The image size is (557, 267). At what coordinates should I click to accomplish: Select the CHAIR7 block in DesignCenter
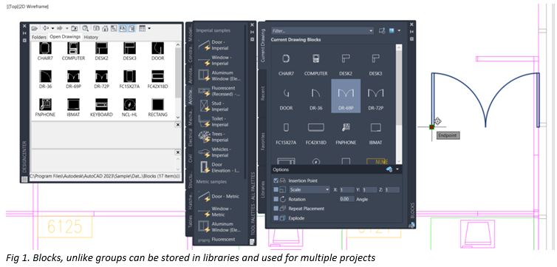tap(45, 52)
